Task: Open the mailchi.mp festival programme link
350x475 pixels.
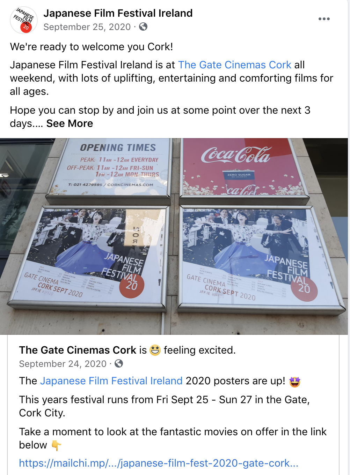Action: click(159, 463)
